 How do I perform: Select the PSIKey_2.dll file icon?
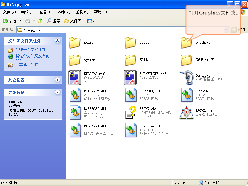75,95
